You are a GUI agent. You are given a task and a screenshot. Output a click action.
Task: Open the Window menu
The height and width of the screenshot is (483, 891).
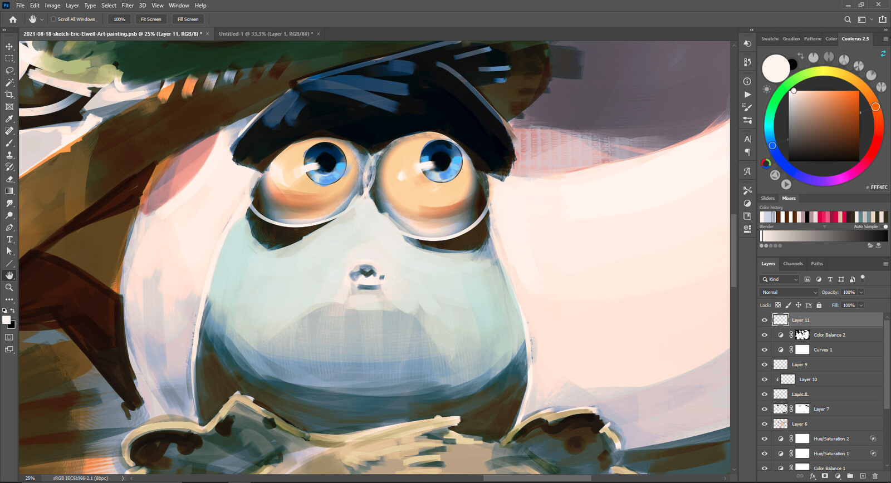pyautogui.click(x=179, y=6)
